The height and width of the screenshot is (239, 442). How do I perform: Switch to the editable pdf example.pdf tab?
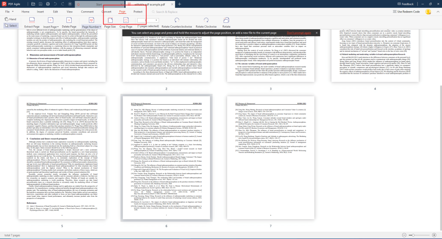[149, 4]
